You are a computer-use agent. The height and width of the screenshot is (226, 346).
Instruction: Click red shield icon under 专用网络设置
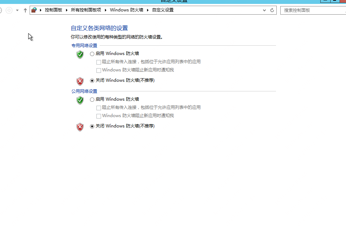(x=80, y=81)
